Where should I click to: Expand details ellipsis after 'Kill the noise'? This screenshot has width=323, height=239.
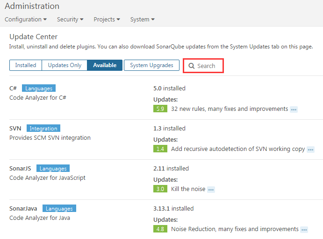tap(211, 190)
